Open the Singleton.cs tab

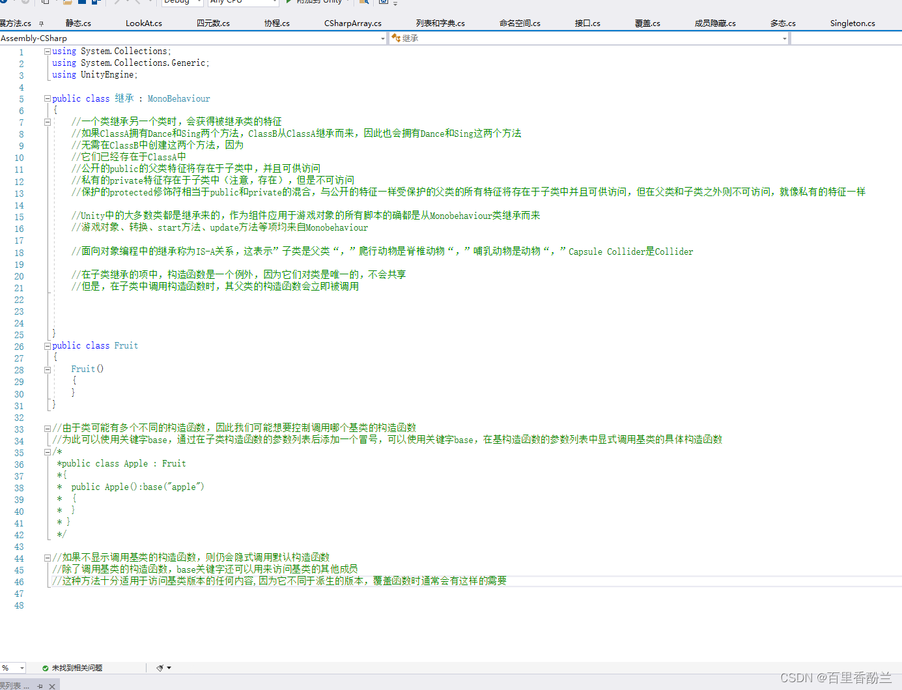853,23
